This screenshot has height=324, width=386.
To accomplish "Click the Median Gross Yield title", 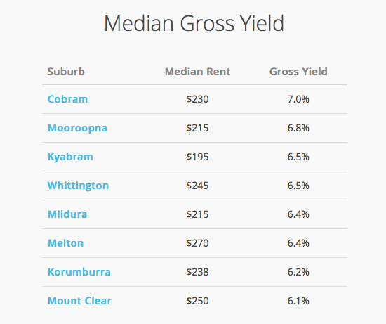I will point(194,23).
